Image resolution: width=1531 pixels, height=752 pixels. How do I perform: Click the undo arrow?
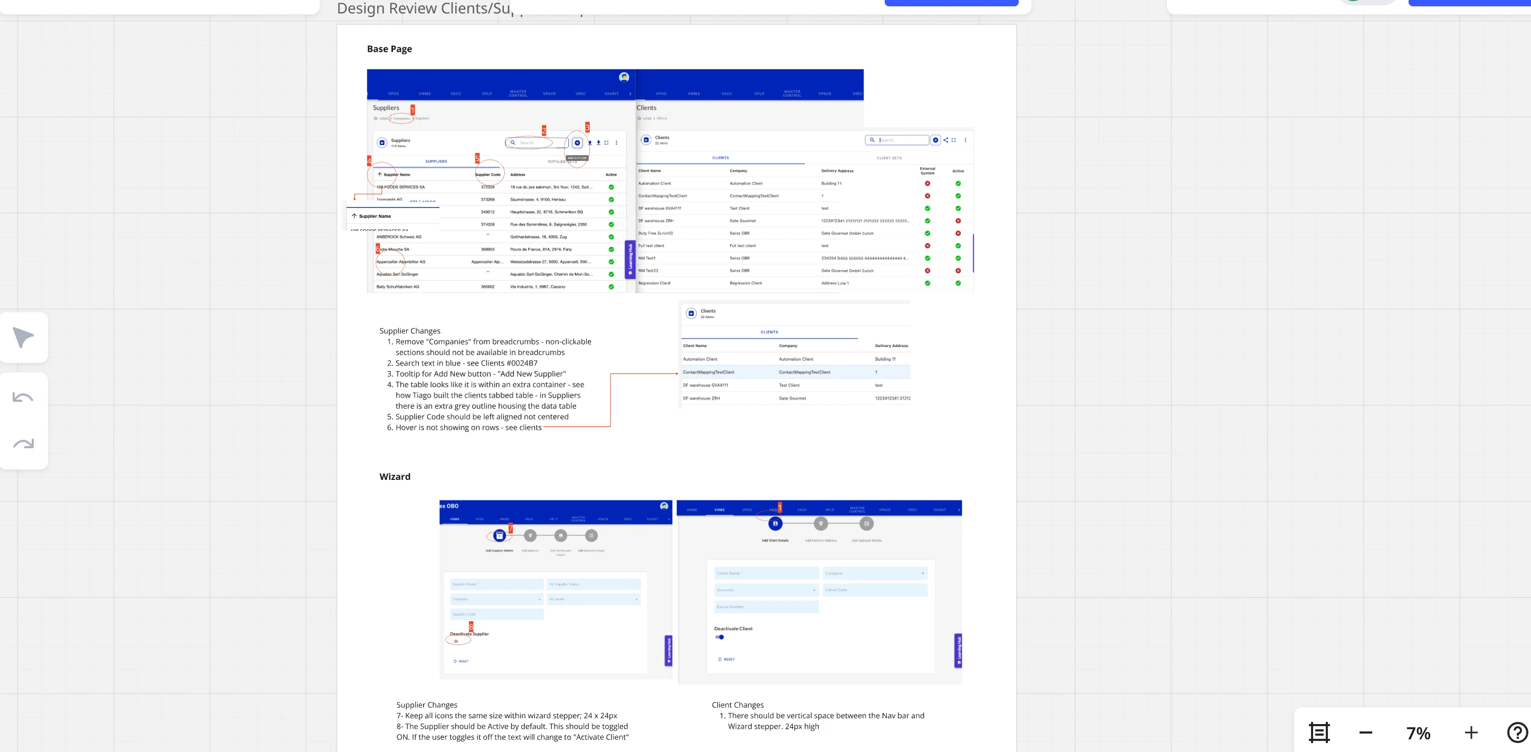23,398
